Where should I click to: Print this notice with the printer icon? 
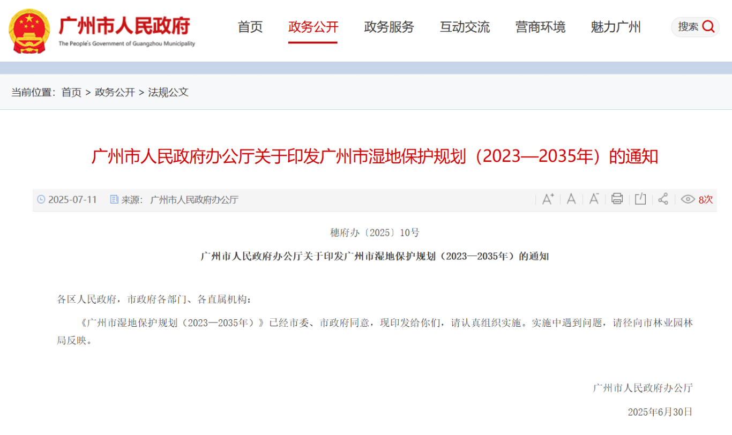617,199
